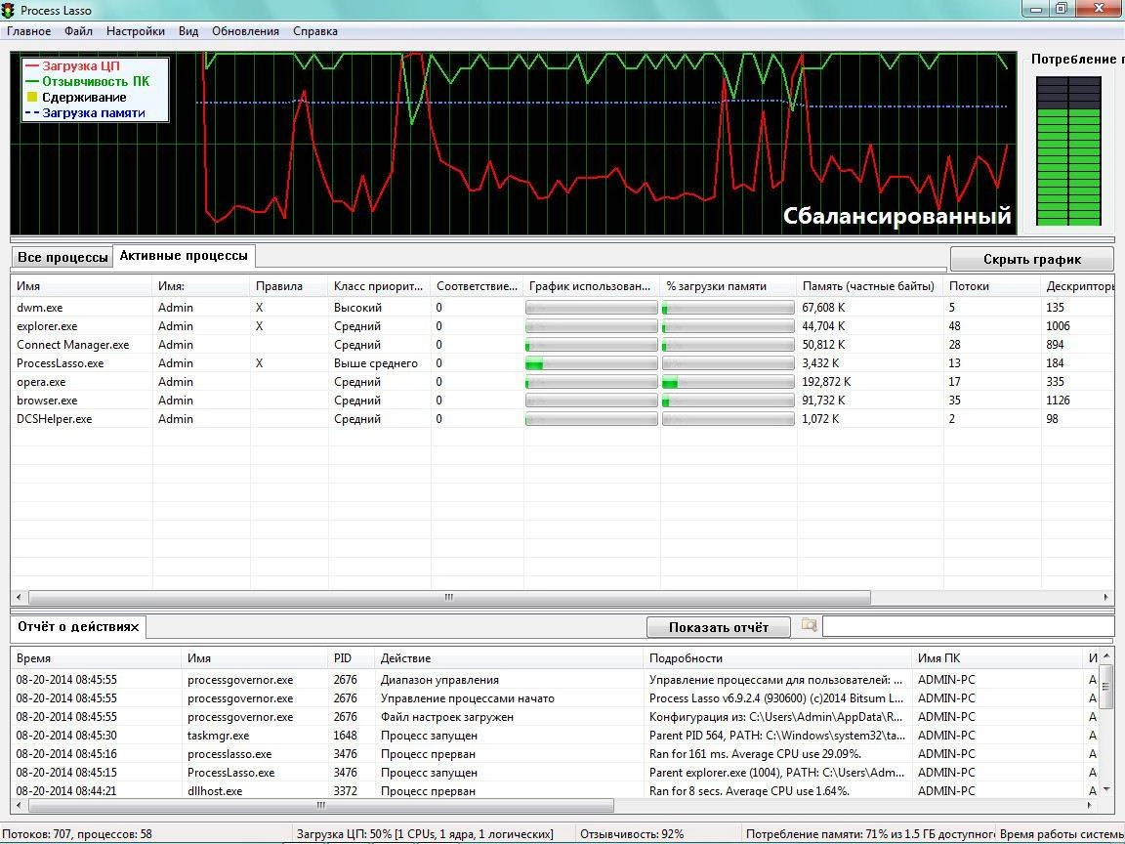Viewport: 1125px width, 844px height.
Task: Select the DCSHelper.exe process row
Action: [562, 419]
